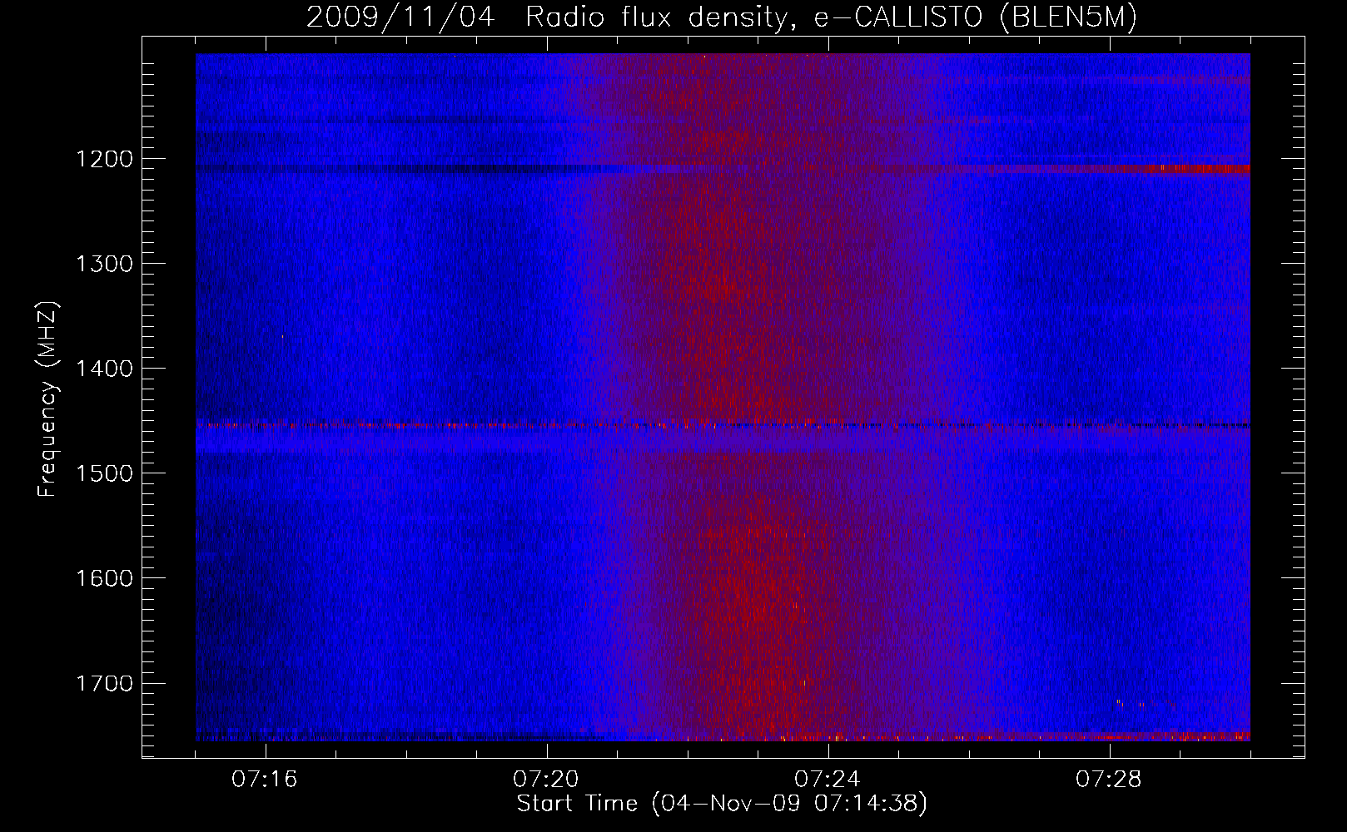The image size is (1347, 832).
Task: Click the 'Start Time (04-Nov-09 07:14:38)' axis label
Action: pyautogui.click(x=722, y=804)
